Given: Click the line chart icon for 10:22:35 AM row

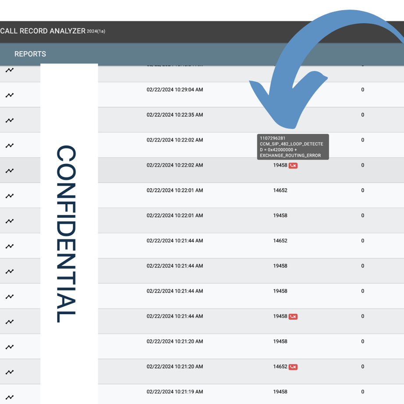Looking at the screenshot, I should tap(10, 119).
